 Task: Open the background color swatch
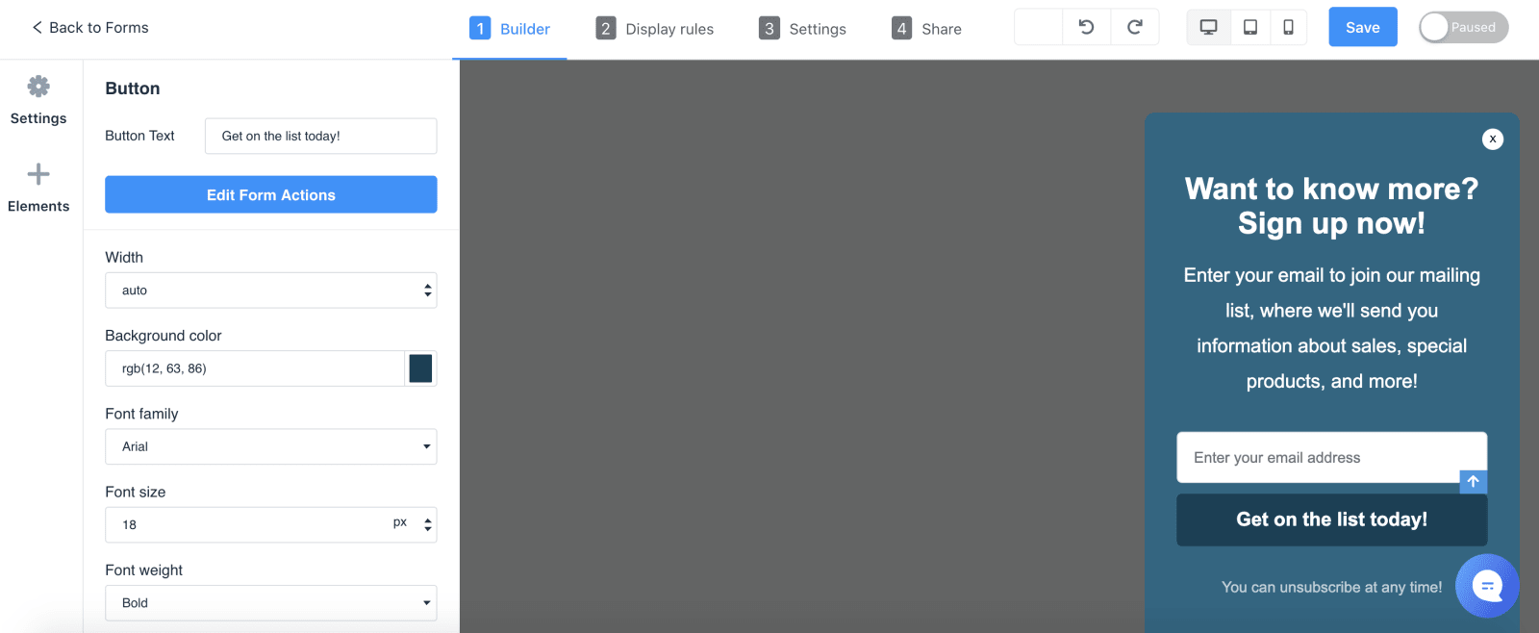point(420,368)
